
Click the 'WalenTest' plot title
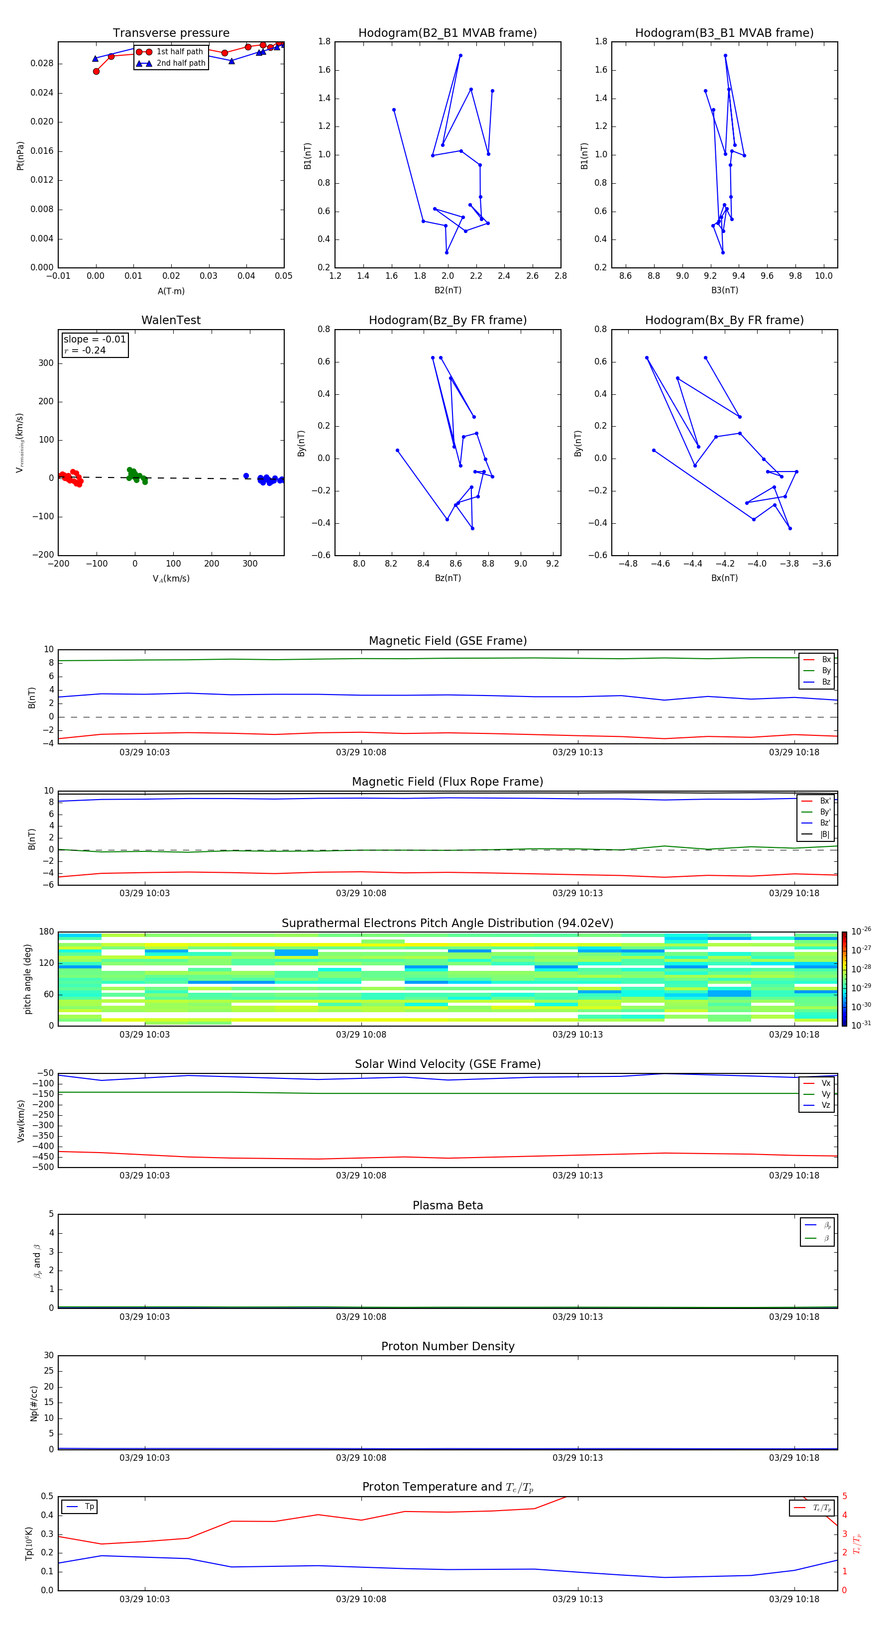[x=171, y=320]
